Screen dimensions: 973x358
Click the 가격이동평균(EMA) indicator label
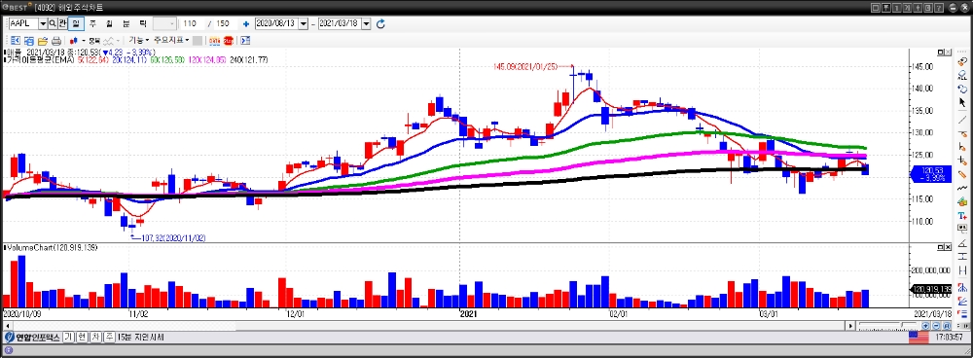tap(40, 60)
